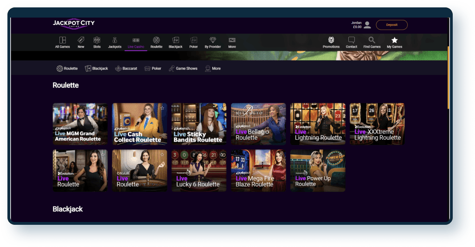Screen dimensions: 475x247
Task: Open the Find Games magnifier icon
Action: point(372,40)
